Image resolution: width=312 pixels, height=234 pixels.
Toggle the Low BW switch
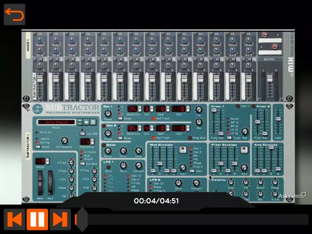click(x=83, y=134)
